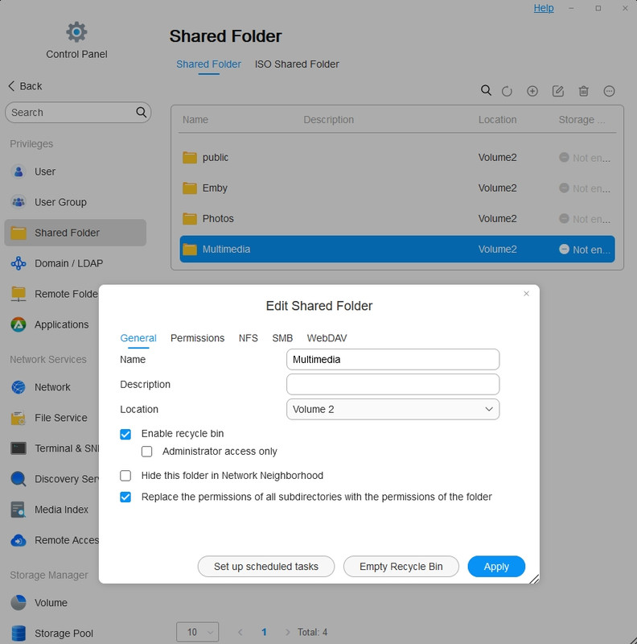Expand the Location Volume 2 dropdown
The height and width of the screenshot is (644, 637).
pyautogui.click(x=392, y=410)
